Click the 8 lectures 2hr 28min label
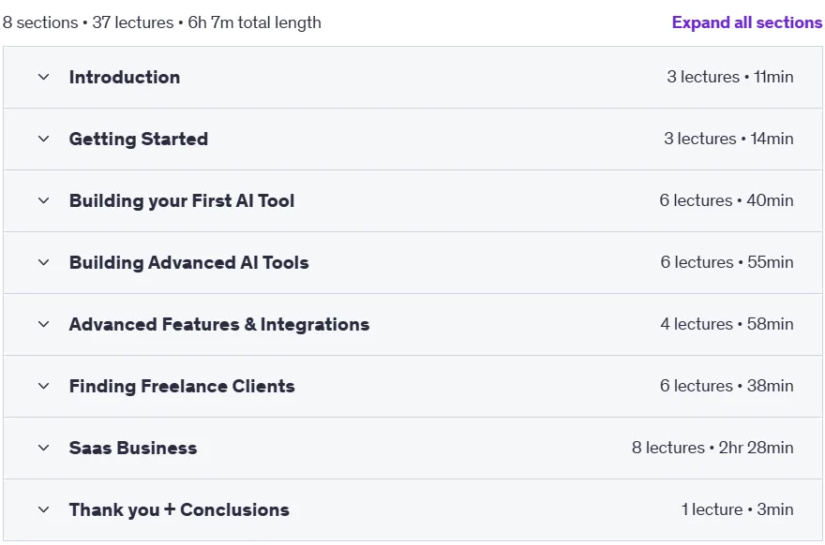 [x=712, y=448]
